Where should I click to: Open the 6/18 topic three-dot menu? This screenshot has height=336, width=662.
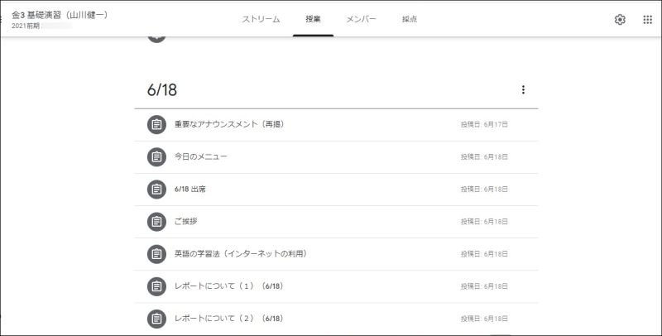pyautogui.click(x=523, y=89)
